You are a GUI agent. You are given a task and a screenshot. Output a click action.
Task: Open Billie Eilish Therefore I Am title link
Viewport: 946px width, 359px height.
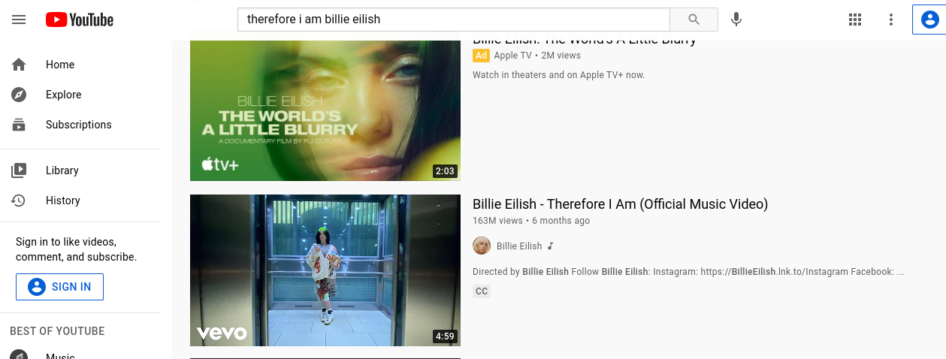point(620,204)
